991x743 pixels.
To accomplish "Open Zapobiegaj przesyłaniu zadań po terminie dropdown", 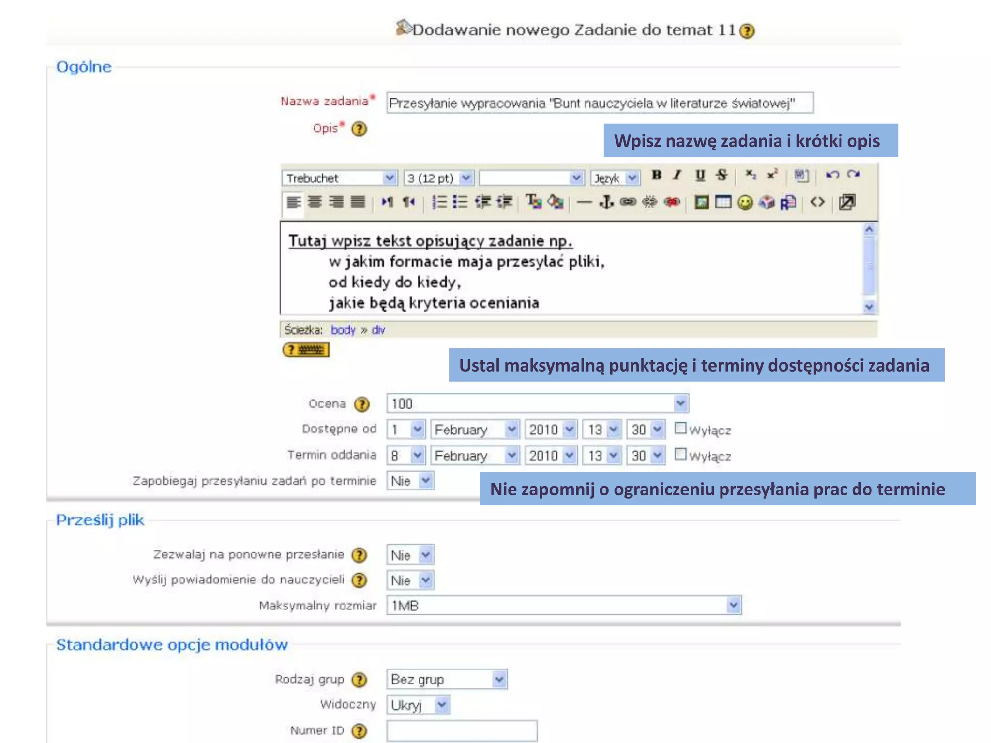I will [425, 481].
